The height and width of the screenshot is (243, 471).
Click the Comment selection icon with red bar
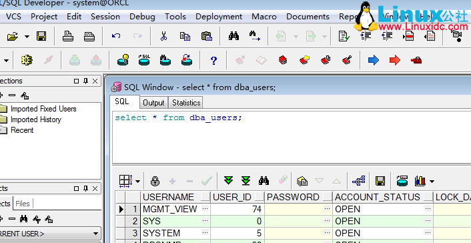coord(408,37)
